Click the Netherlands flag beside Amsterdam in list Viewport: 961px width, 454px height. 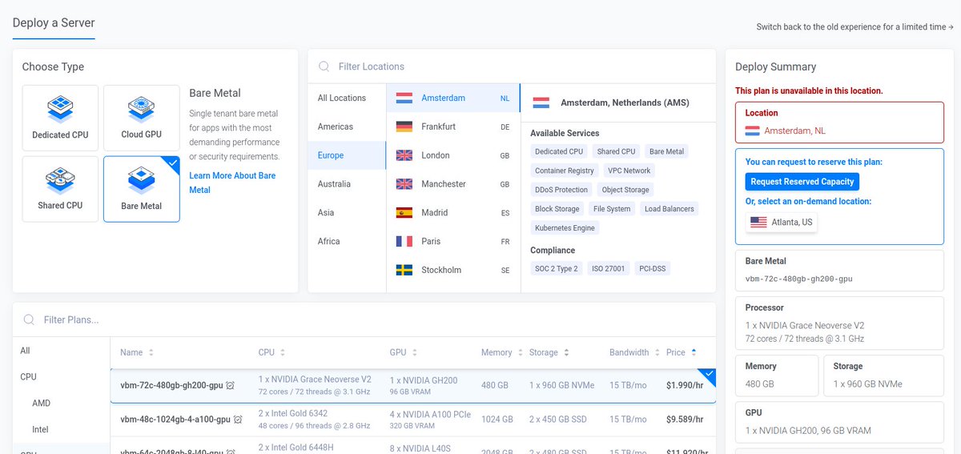pos(404,98)
